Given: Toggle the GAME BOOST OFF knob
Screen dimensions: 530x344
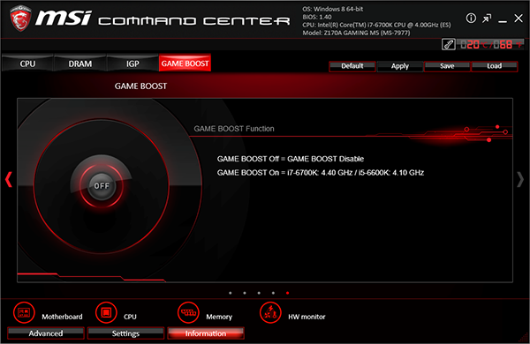Looking at the screenshot, I should (x=102, y=186).
